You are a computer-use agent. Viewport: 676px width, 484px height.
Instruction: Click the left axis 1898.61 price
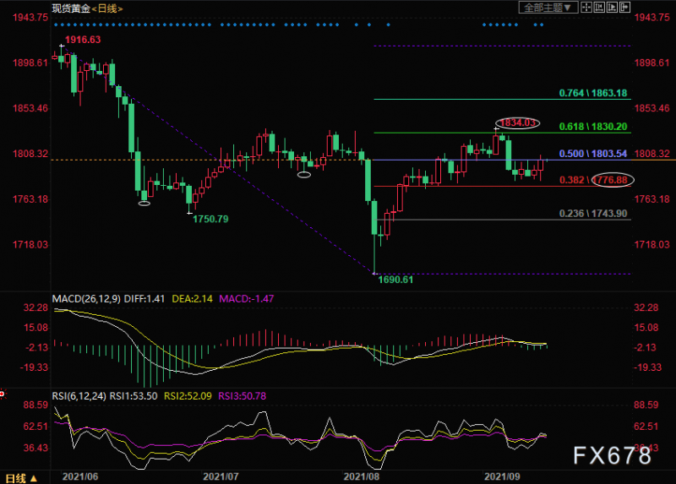click(x=30, y=63)
